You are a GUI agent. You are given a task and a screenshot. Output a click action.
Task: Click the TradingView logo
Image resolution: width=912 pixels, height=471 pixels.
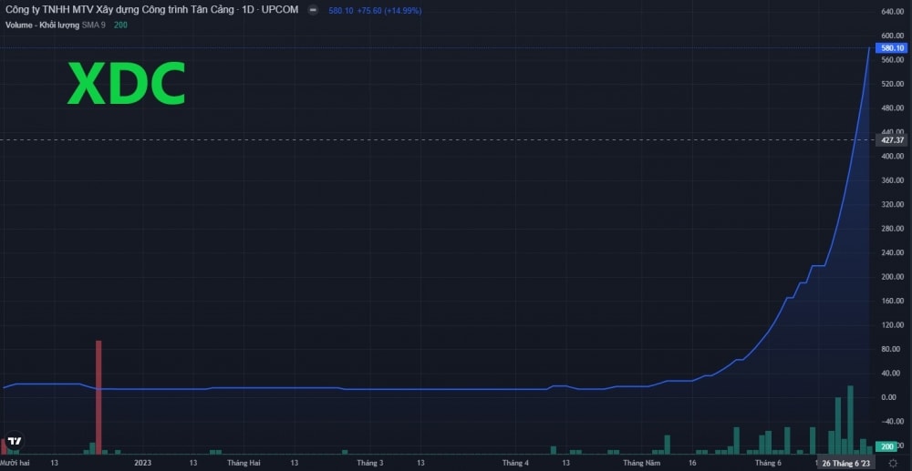coord(15,441)
